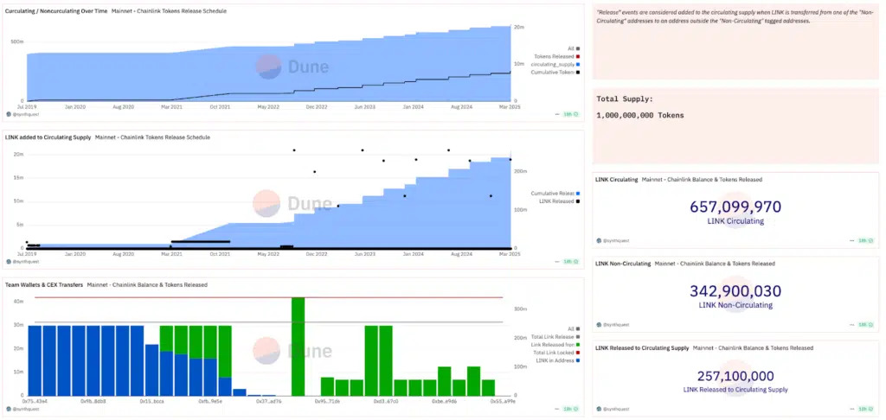Open more-options menu in LINK Circulating card
This screenshot has height=420, width=886.
(851, 240)
